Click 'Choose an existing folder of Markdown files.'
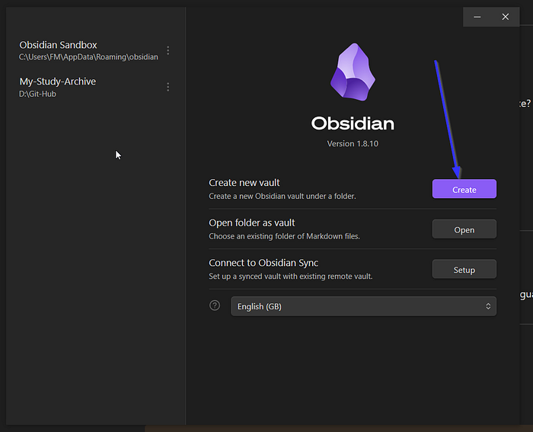533x432 pixels. click(x=284, y=236)
